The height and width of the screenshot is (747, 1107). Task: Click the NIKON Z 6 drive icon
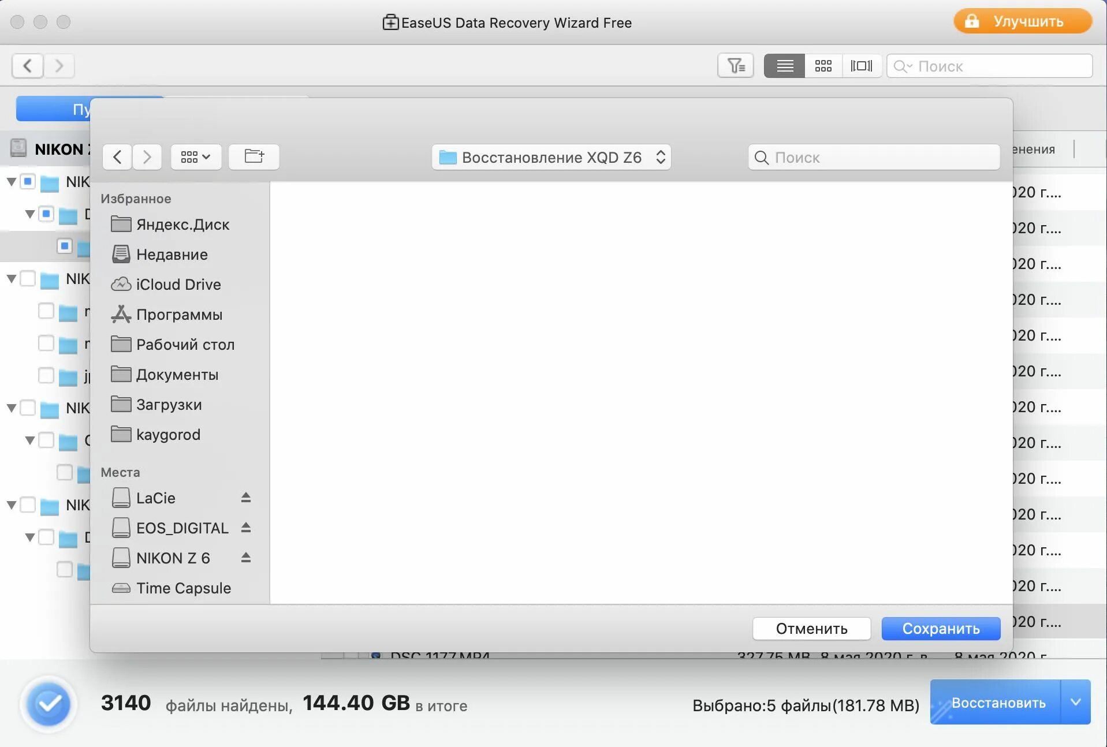[x=121, y=558]
